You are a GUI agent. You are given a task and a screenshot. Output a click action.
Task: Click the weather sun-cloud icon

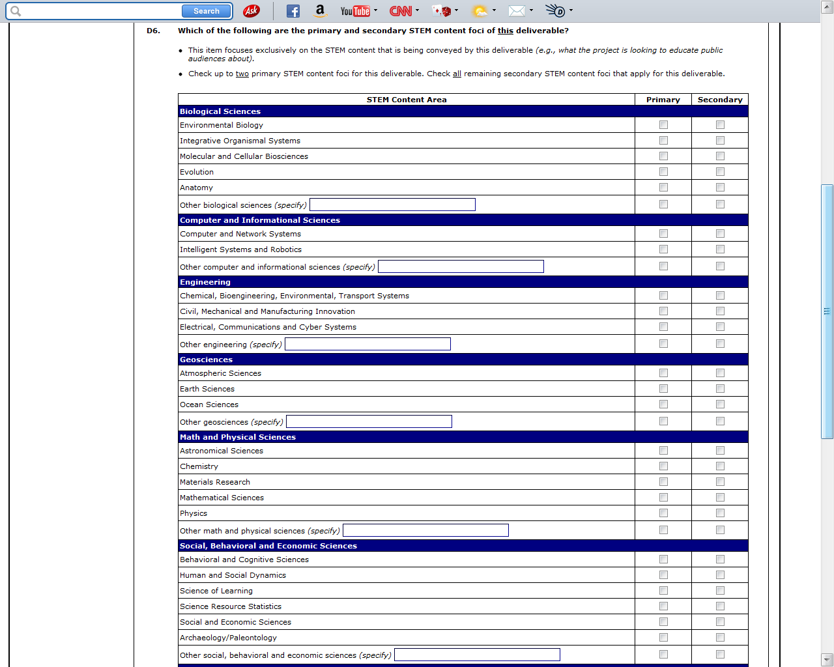pyautogui.click(x=480, y=11)
